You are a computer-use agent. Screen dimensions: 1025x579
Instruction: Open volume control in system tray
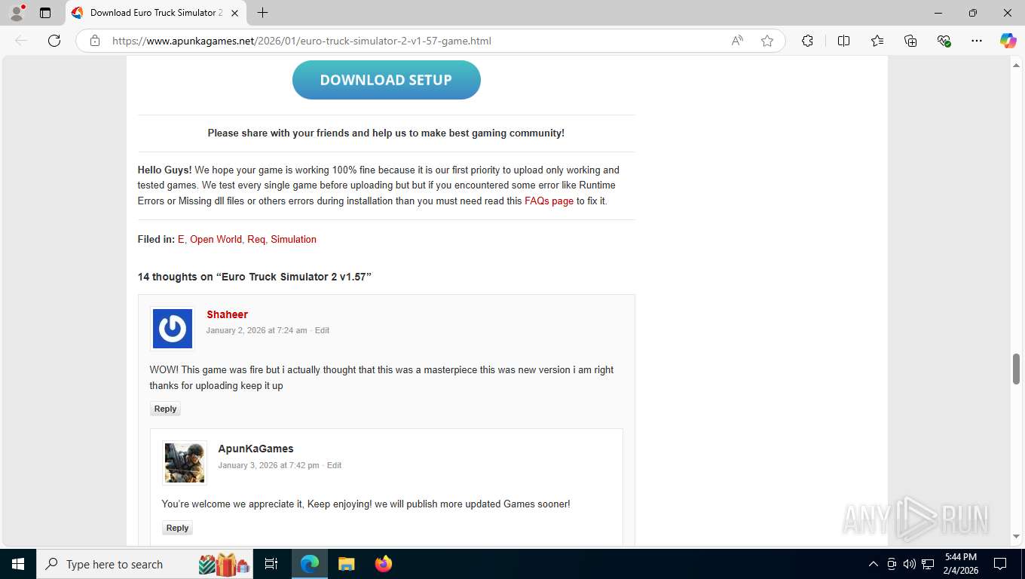pos(909,564)
